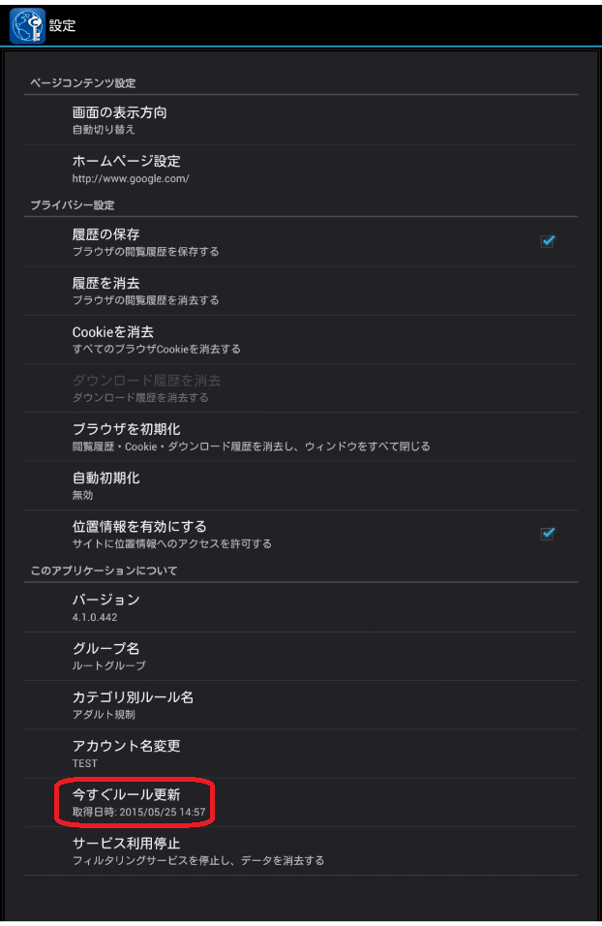
Task: Open カテゴリ別ルール名 アダルト規制 entry
Action: (301, 705)
